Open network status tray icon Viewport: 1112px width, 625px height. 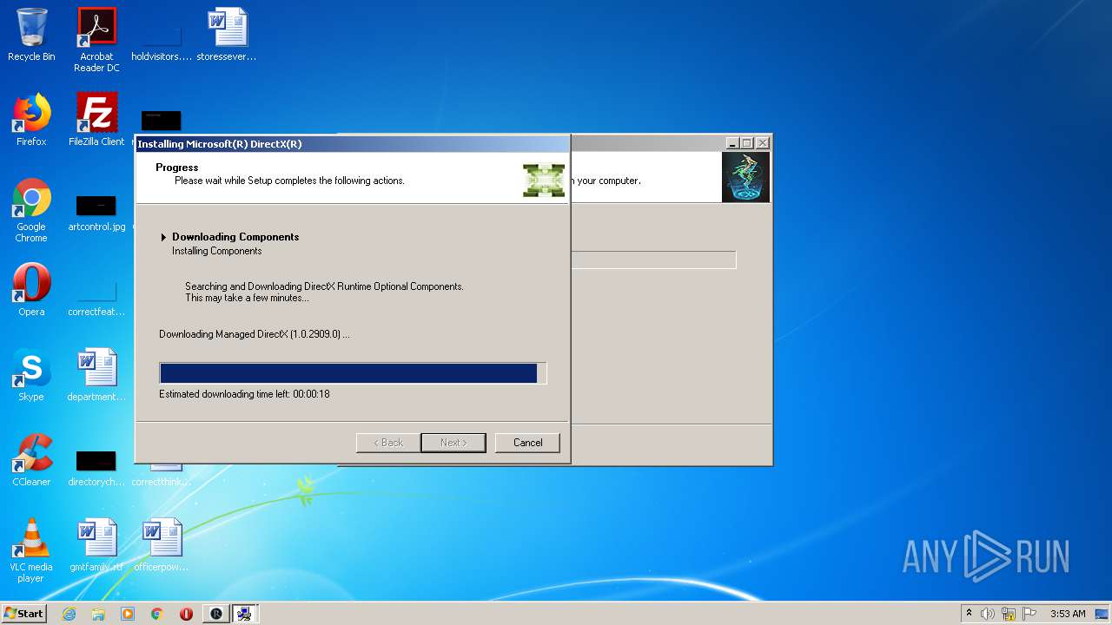[x=1009, y=614]
